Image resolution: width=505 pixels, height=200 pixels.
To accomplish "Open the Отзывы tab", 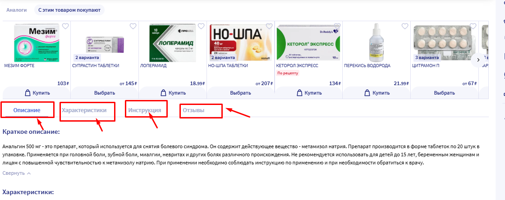I will [x=193, y=110].
